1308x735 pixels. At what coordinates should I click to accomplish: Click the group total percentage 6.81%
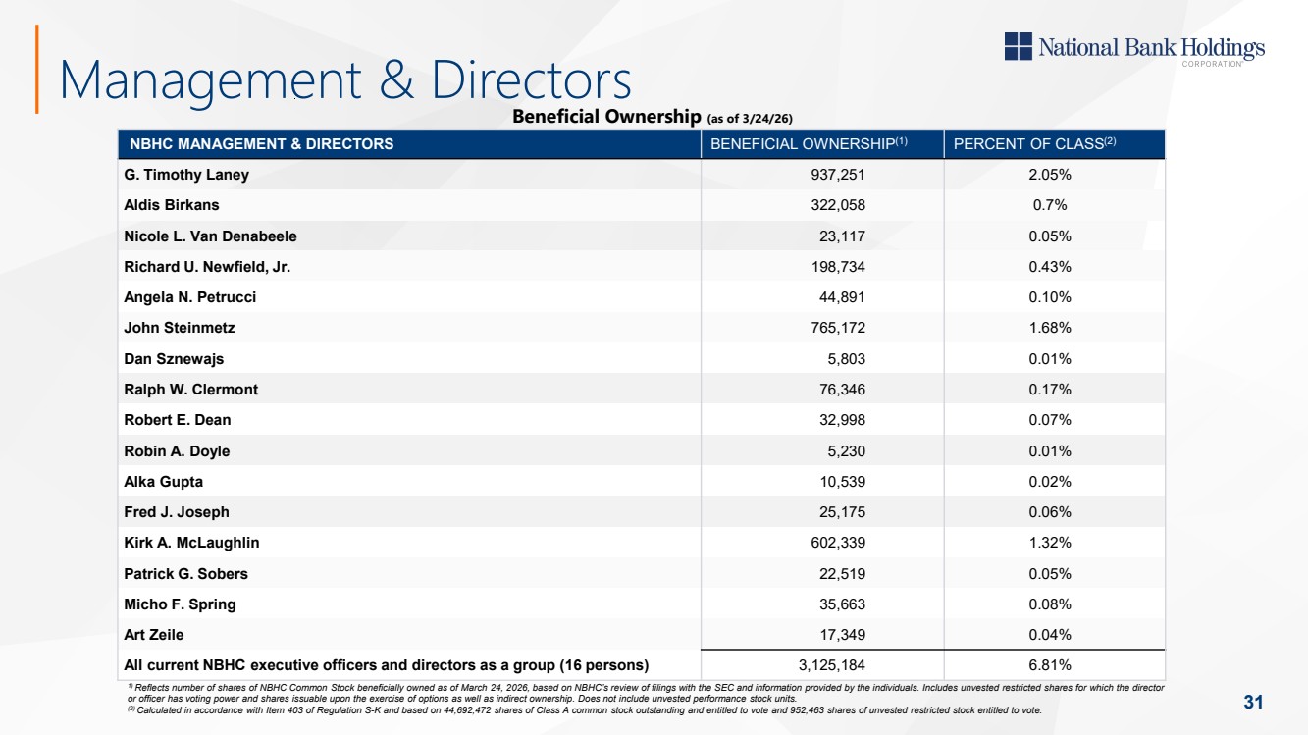pos(1048,666)
